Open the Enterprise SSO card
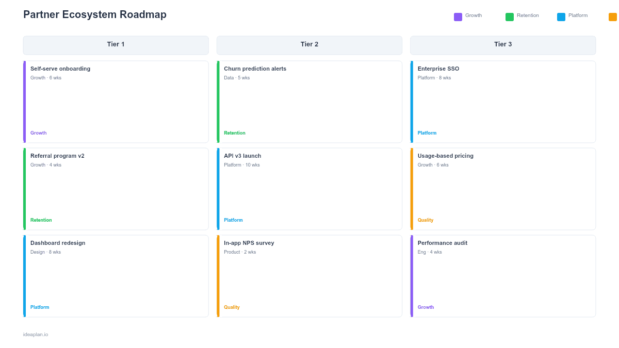This screenshot has height=348, width=619. click(x=503, y=101)
